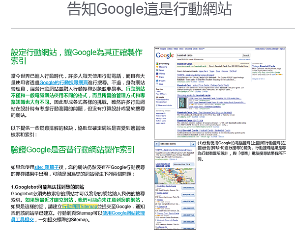Click the desktop Google search results screenshot
The height and width of the screenshot is (235, 295).
(220, 93)
